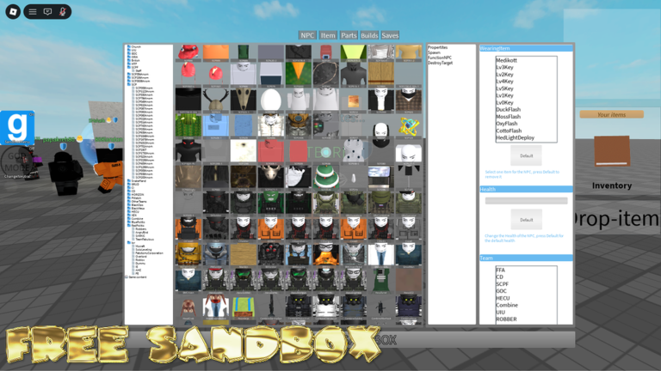The height and width of the screenshot is (371, 661).
Task: Select the wooden door NPC thumbnail
Action: (x=381, y=74)
